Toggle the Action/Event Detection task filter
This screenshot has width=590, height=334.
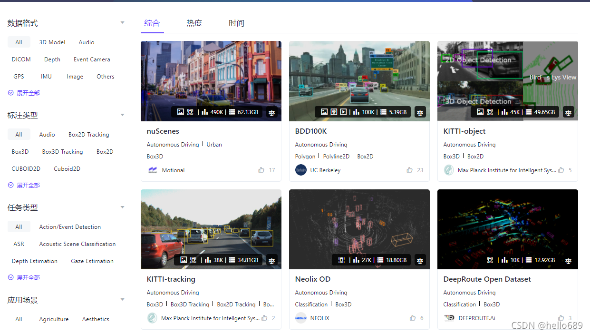(70, 226)
